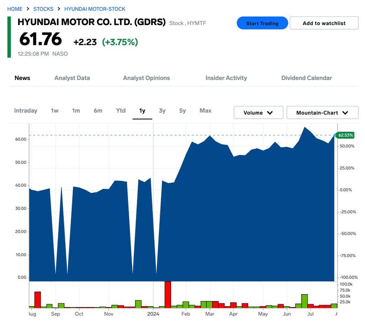Image resolution: width=365 pixels, height=323 pixels.
Task: Click the 12:25:08 PM timestamp
Action: 33,54
